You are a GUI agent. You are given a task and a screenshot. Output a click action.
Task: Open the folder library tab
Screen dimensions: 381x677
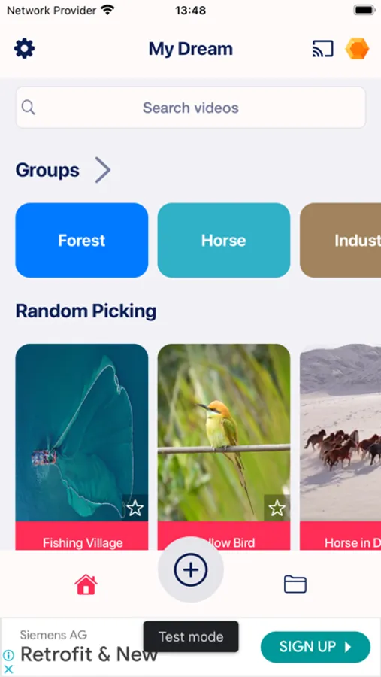295,584
